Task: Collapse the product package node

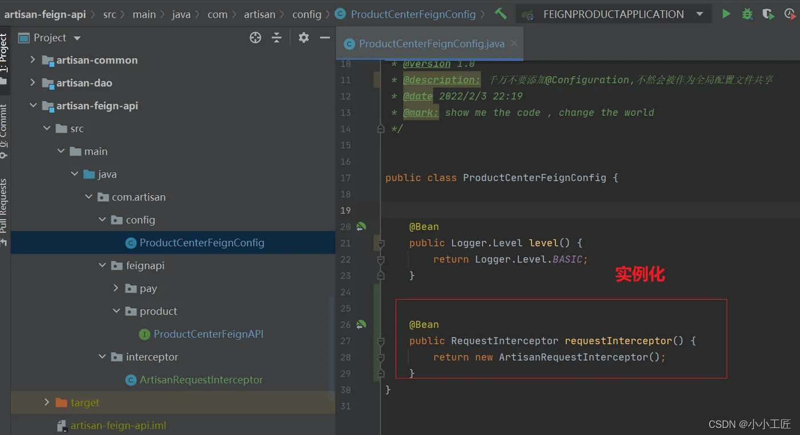Action: click(x=116, y=312)
